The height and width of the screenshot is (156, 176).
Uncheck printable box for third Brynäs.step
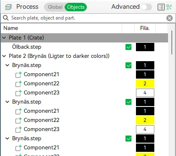tap(128, 139)
